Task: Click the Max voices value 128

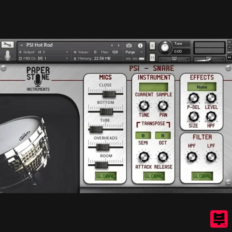Action: [115, 52]
